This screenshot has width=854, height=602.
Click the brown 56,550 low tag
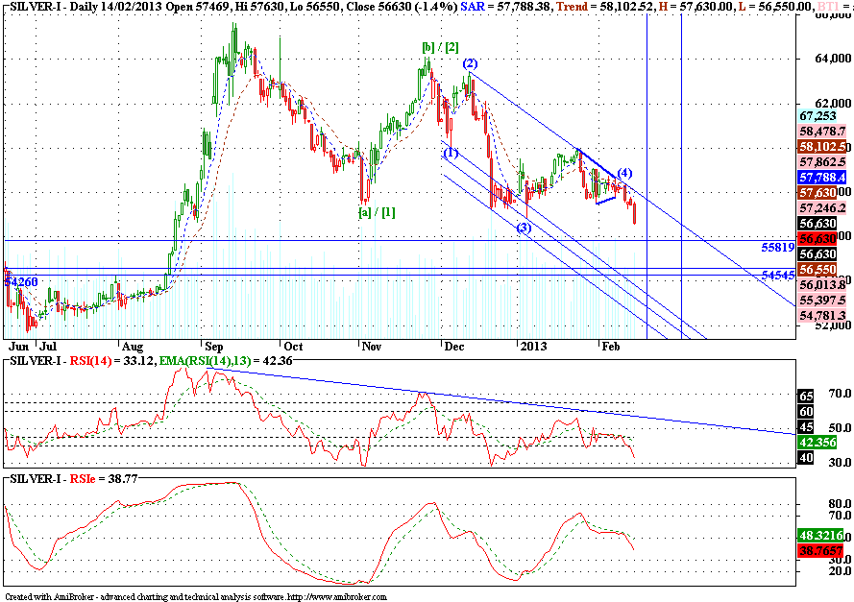pos(817,270)
